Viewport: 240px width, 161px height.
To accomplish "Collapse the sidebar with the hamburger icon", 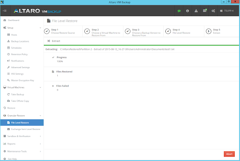I will (x=5, y=11).
